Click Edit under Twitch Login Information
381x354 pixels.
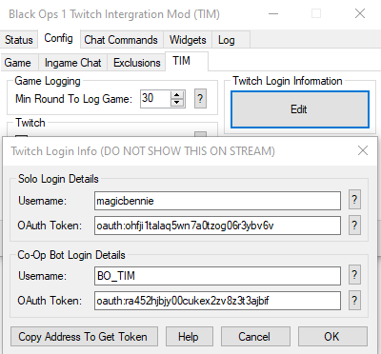300,109
